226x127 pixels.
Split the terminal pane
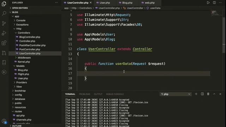click(202, 94)
